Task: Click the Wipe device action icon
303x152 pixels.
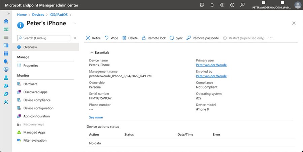Action: tap(107, 38)
